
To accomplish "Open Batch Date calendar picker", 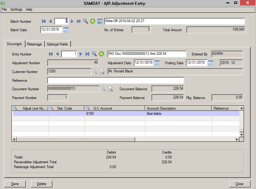I will tap(66, 30).
